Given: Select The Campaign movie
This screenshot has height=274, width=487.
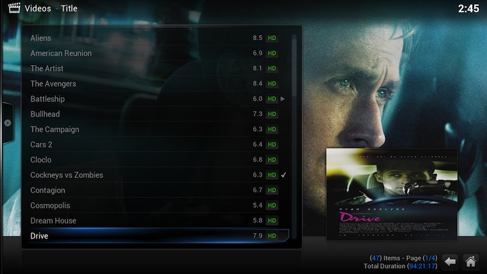Looking at the screenshot, I should click(158, 129).
